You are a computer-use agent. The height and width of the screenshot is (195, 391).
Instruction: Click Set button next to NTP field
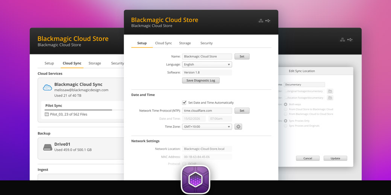pos(242,111)
